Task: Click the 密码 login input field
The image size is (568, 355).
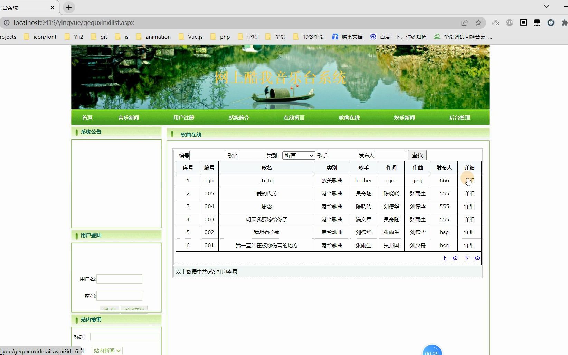Action: pos(119,296)
